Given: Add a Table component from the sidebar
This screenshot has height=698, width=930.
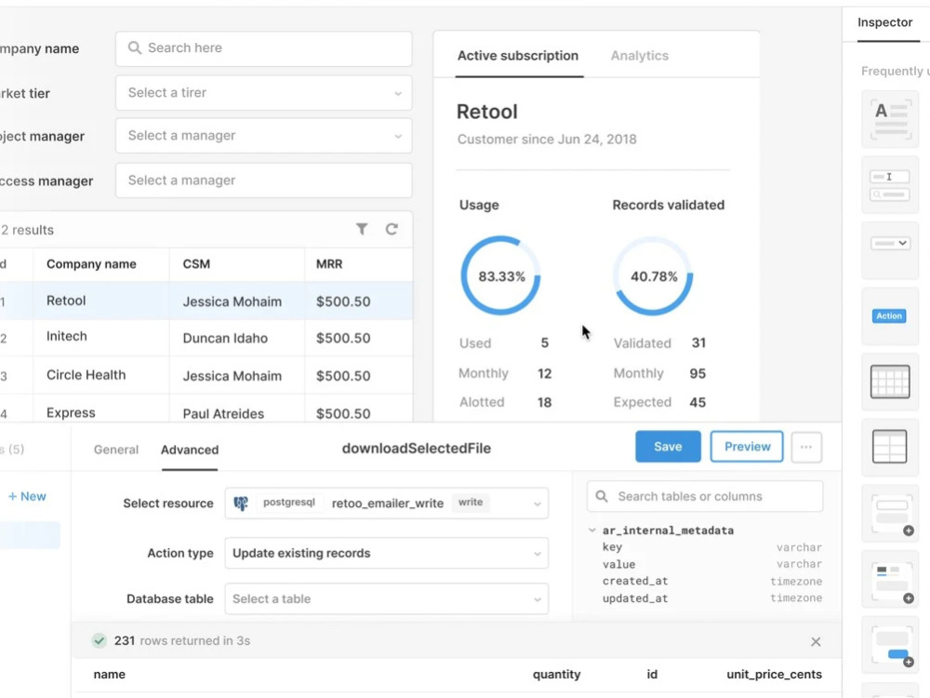Looking at the screenshot, I should click(x=889, y=382).
